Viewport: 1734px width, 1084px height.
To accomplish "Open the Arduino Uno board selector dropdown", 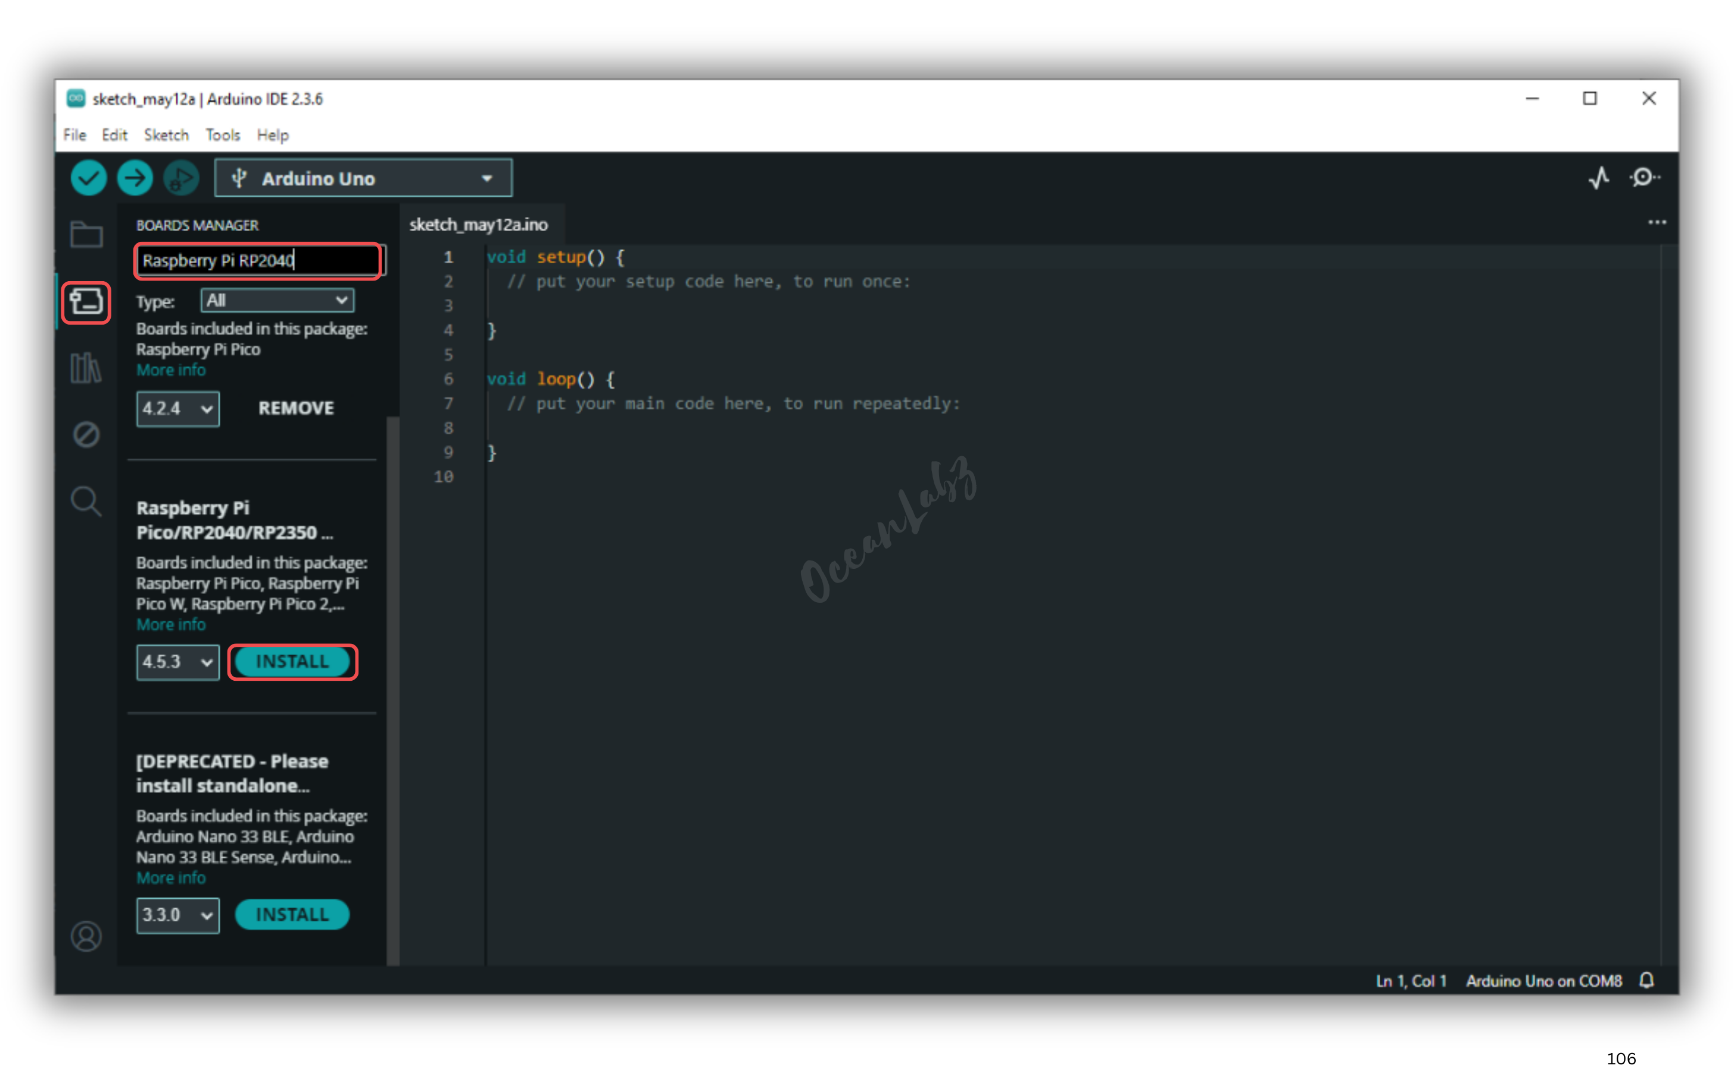I will [x=363, y=178].
